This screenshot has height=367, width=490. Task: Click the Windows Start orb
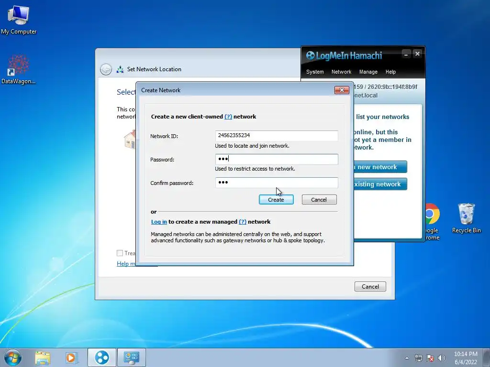(13, 357)
